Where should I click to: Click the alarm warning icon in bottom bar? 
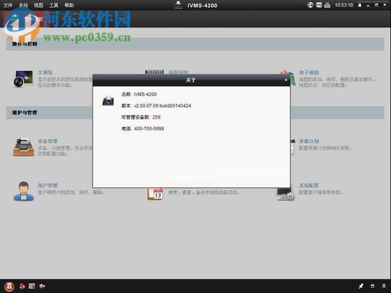(9, 286)
